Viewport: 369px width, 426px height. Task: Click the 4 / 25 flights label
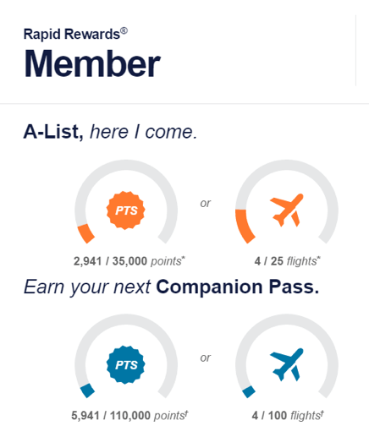pos(288,261)
